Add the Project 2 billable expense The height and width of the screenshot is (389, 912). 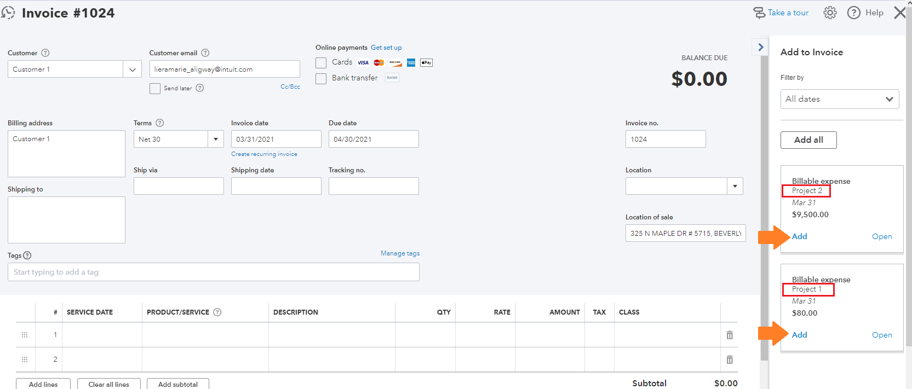pos(800,236)
